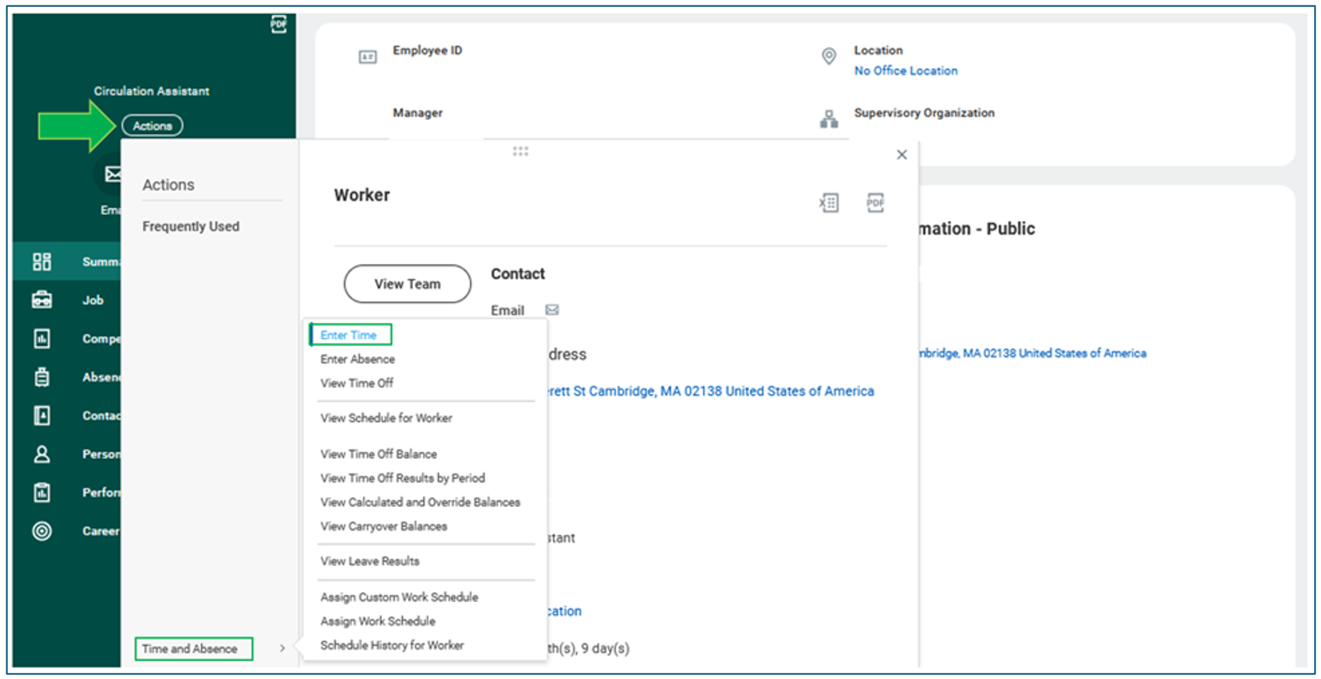Click address link in Worker popup
The image size is (1321, 679).
[711, 391]
